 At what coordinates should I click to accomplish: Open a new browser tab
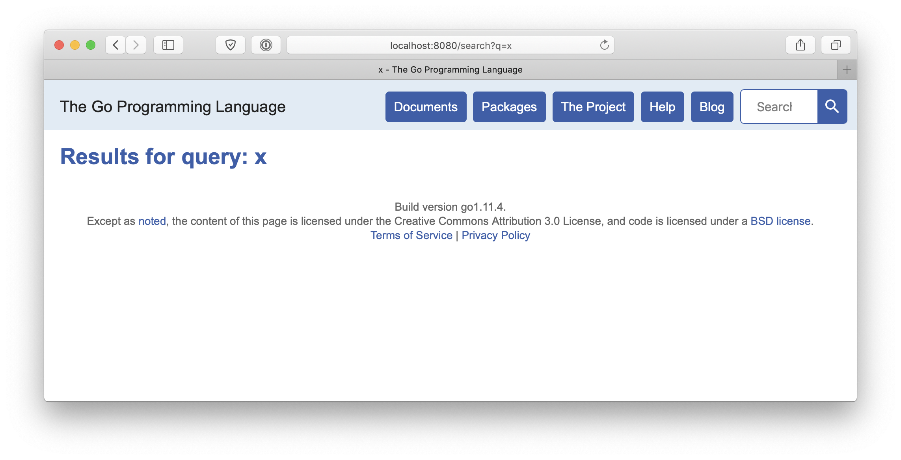847,69
